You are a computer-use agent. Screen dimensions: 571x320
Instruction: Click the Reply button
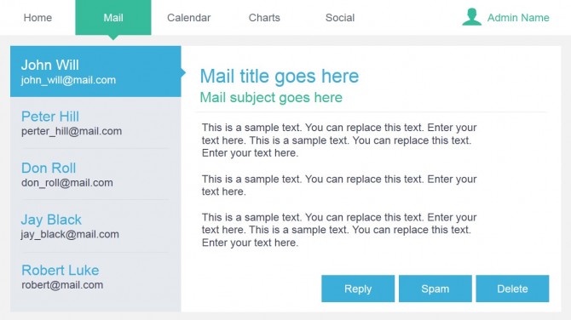click(x=358, y=289)
